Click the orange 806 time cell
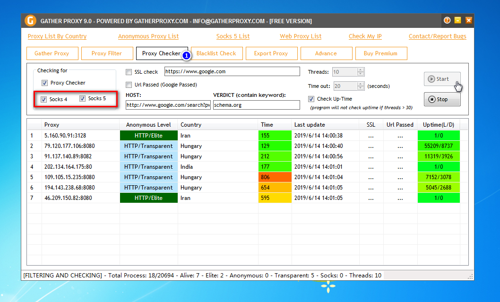The image size is (500, 302). 275,177
